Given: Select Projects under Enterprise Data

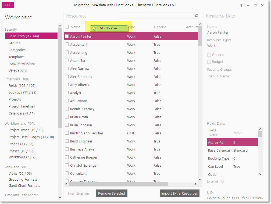Looking at the screenshot, I should (x=15, y=99).
